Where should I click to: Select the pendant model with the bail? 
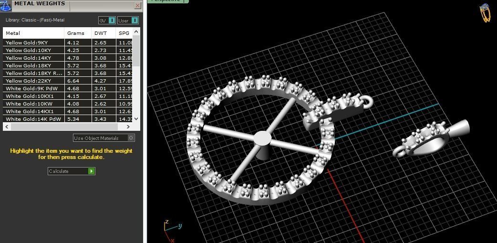(431, 139)
